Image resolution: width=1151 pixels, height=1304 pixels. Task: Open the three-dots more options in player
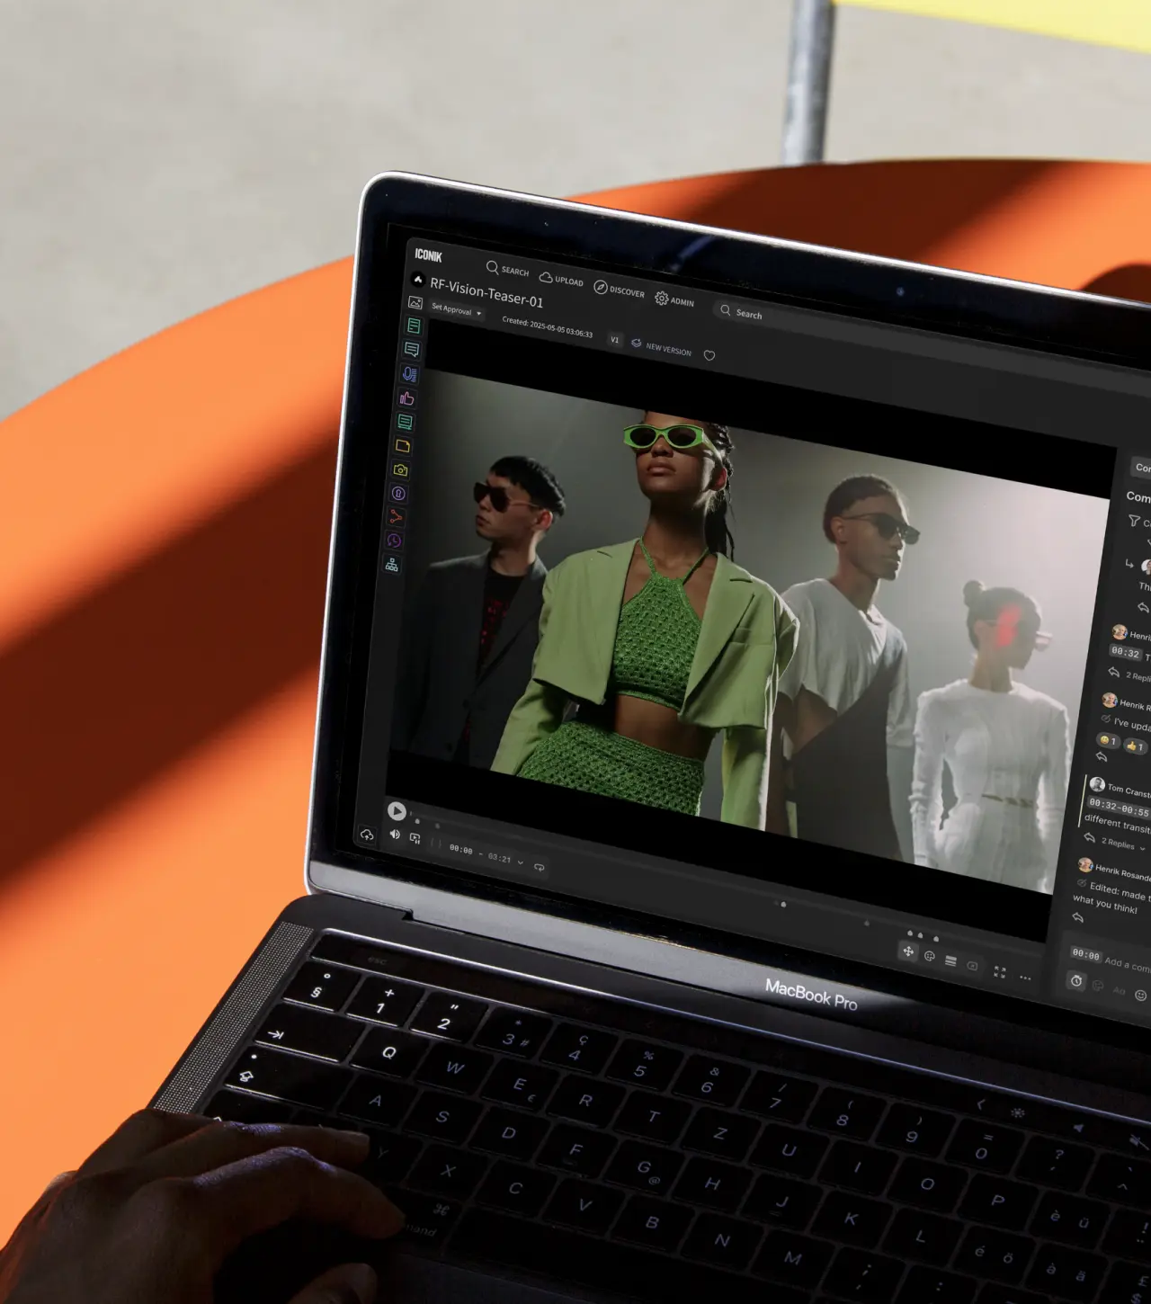tap(1025, 977)
